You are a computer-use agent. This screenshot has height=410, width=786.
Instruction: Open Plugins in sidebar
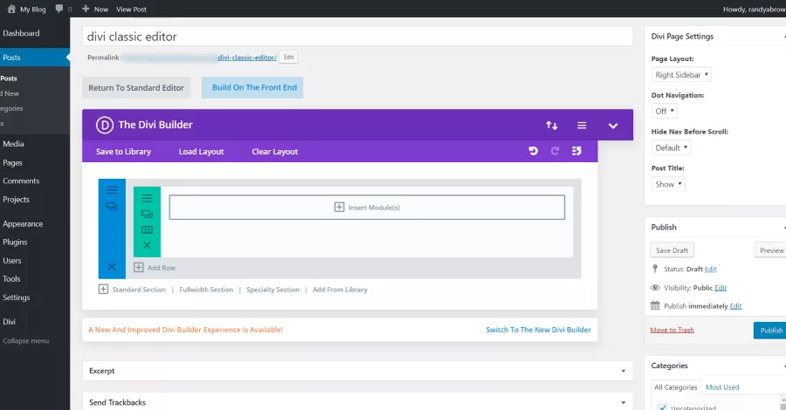tap(15, 243)
